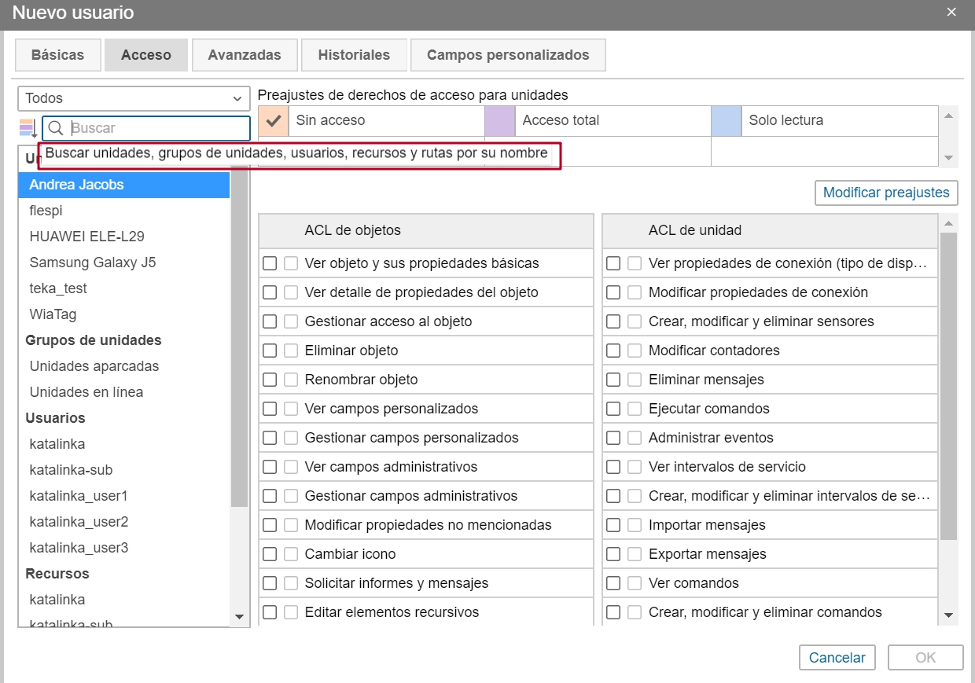Click the sort-by-access color icon

pos(28,127)
